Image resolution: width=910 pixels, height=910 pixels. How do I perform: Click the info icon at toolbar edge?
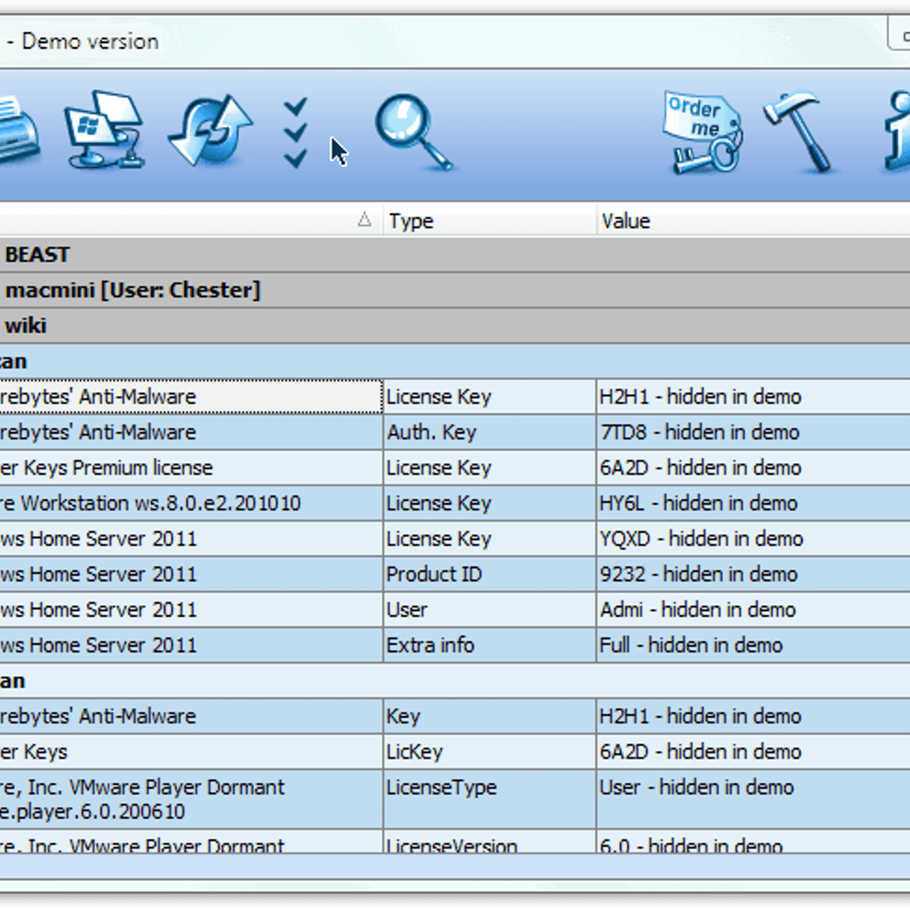[897, 132]
